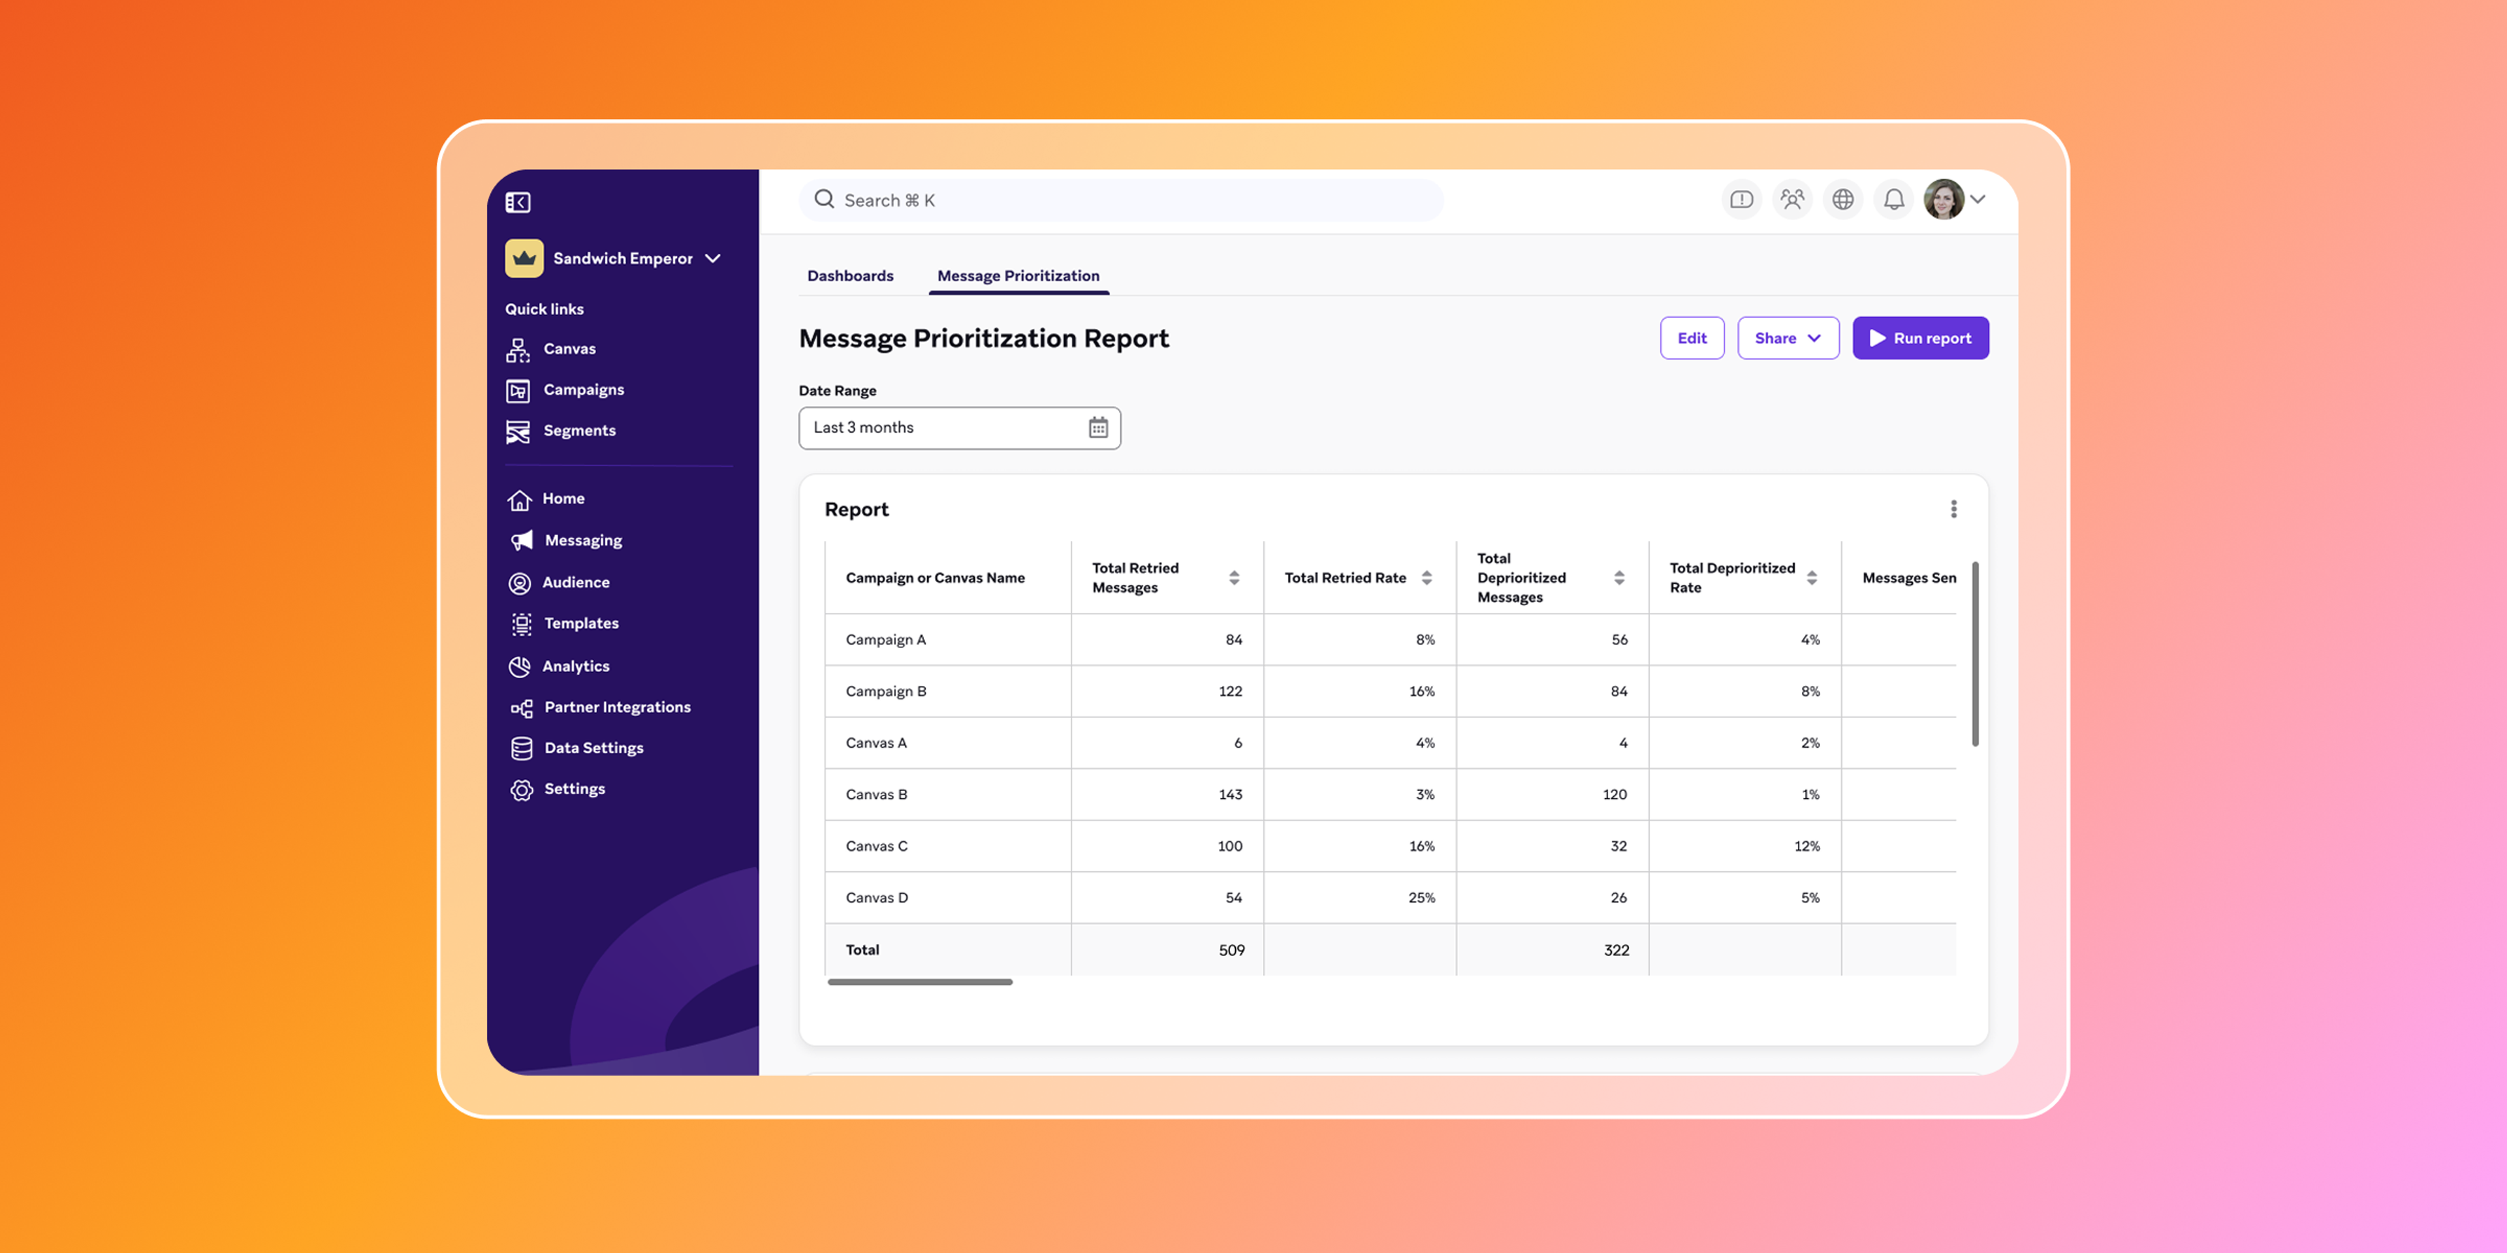Click the Canvas B value 143

pos(1230,794)
